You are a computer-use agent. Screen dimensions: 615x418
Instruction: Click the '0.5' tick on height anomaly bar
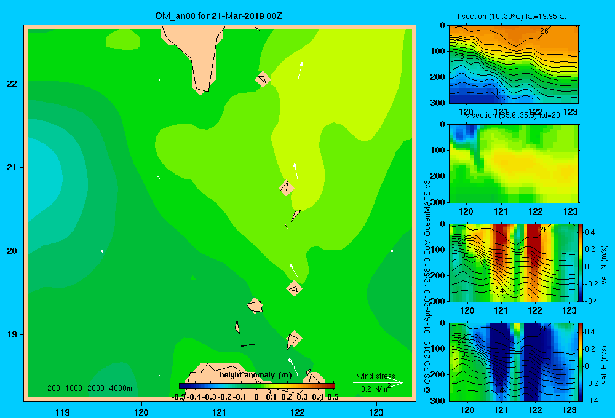point(333,397)
